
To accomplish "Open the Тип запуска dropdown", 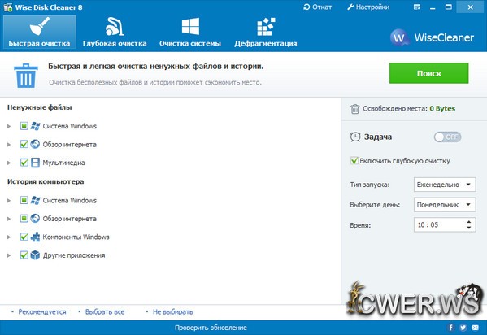I will point(445,185).
